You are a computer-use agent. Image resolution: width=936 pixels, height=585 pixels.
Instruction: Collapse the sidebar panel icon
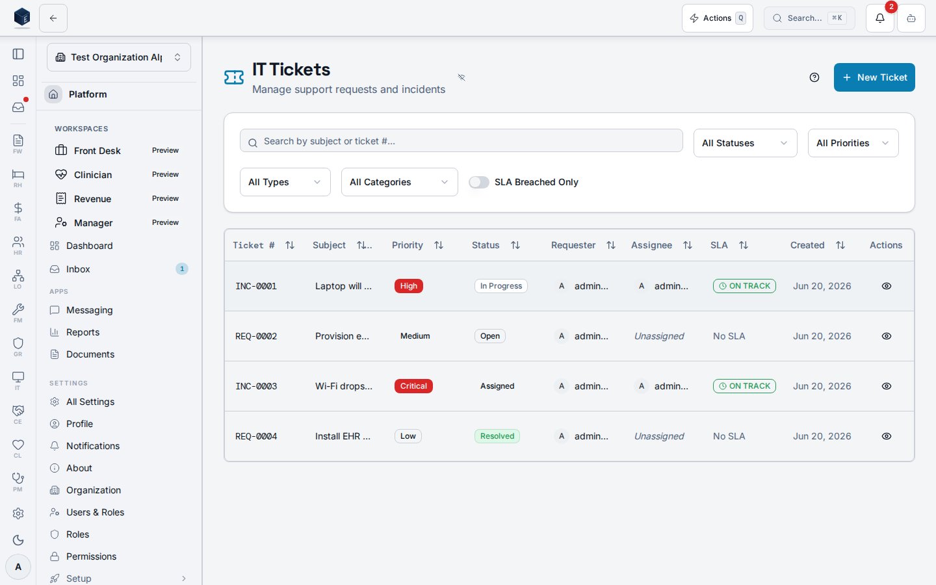click(x=18, y=54)
